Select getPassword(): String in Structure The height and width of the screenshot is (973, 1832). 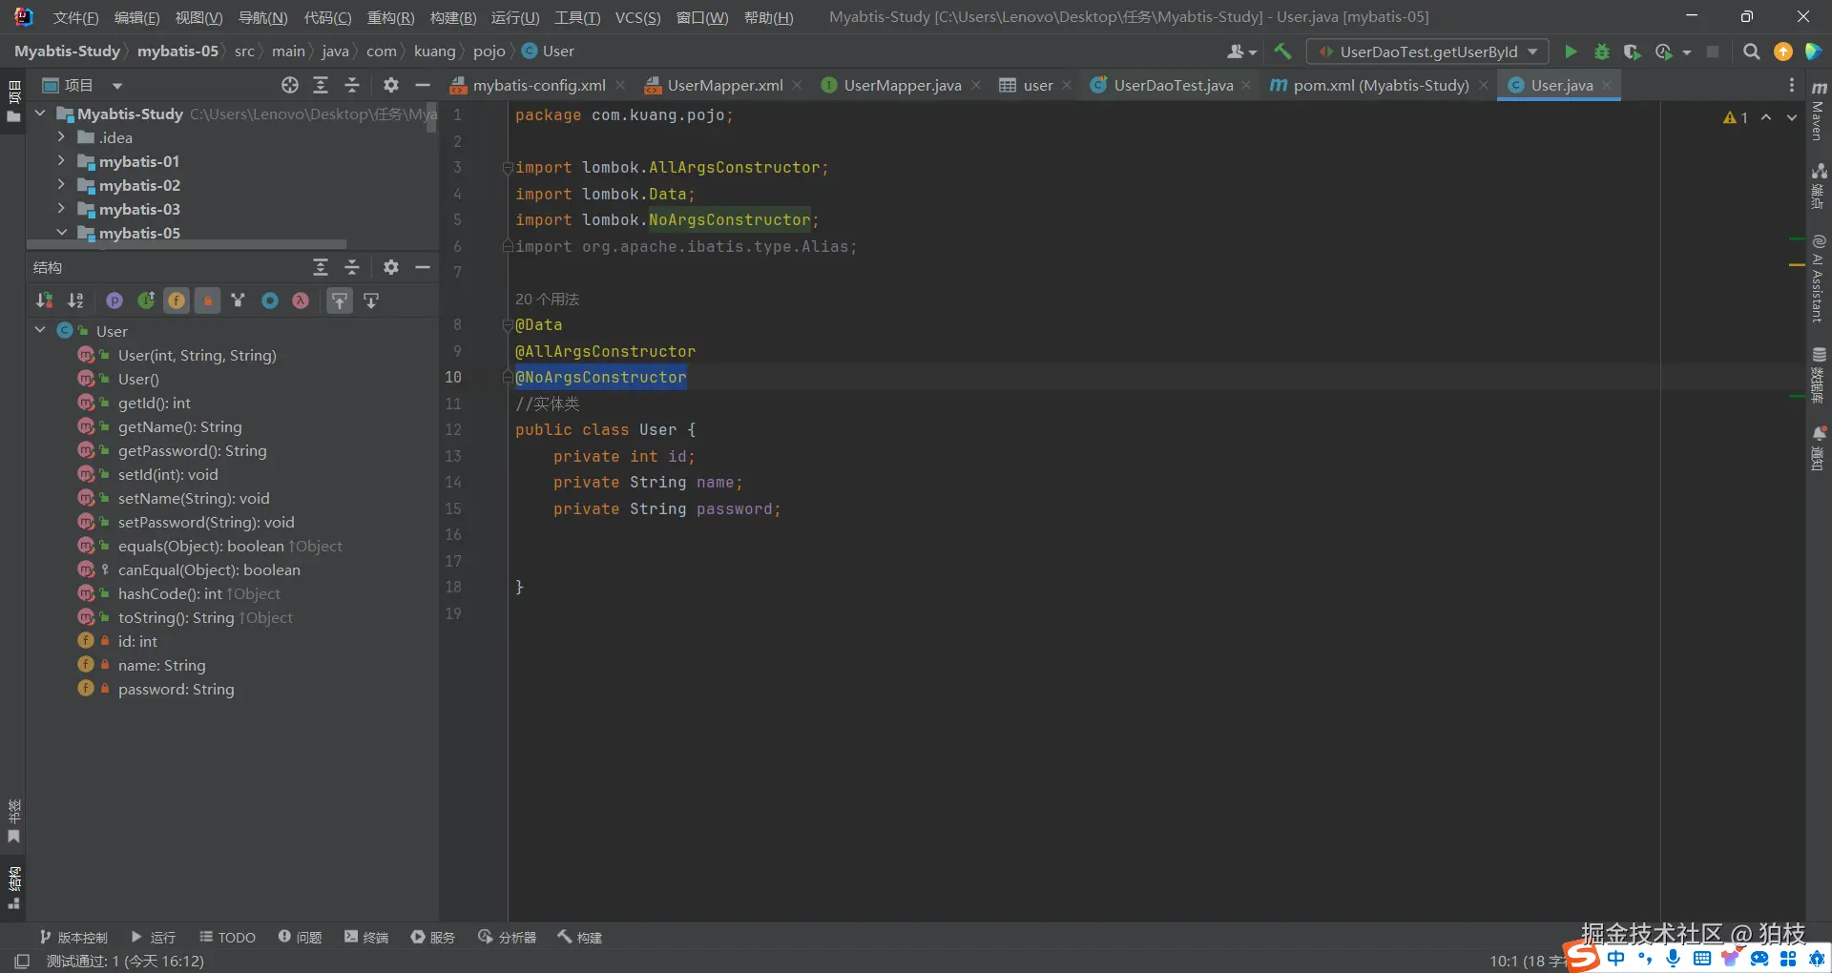(192, 450)
